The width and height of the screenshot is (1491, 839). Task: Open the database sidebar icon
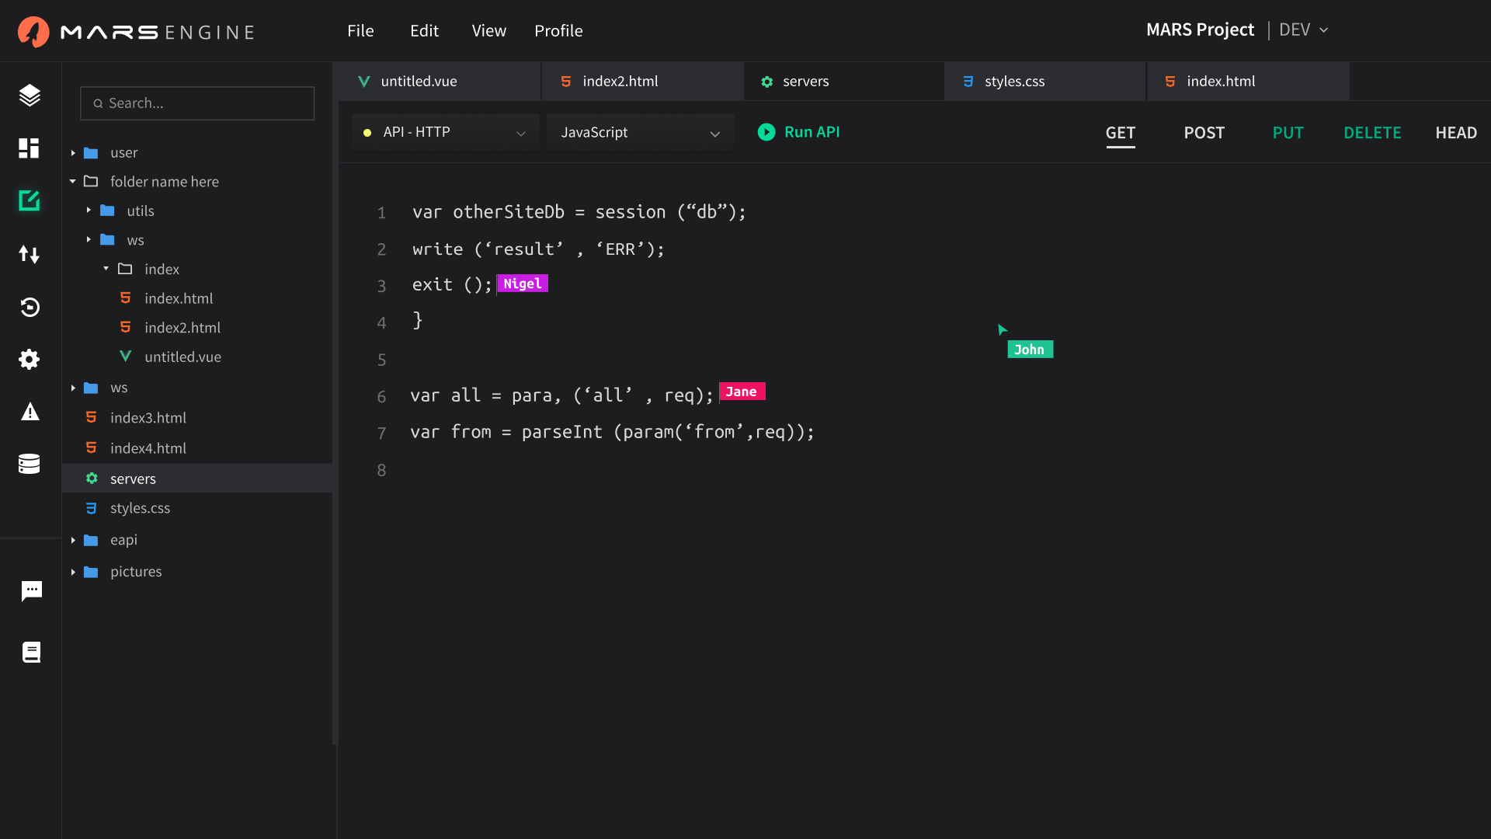tap(30, 464)
